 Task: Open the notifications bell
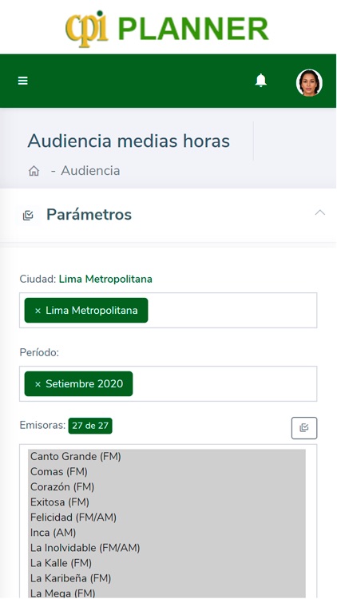pyautogui.click(x=261, y=81)
